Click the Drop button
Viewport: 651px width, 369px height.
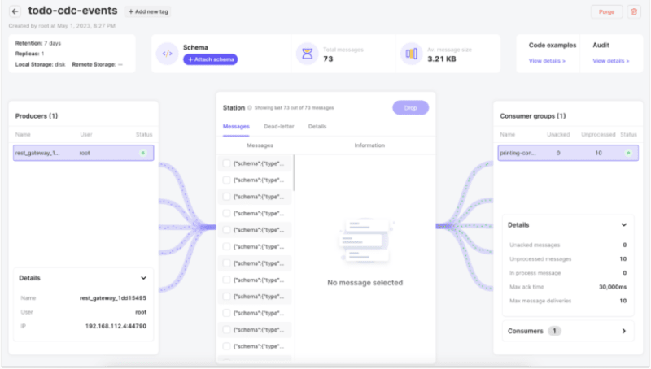coord(411,108)
